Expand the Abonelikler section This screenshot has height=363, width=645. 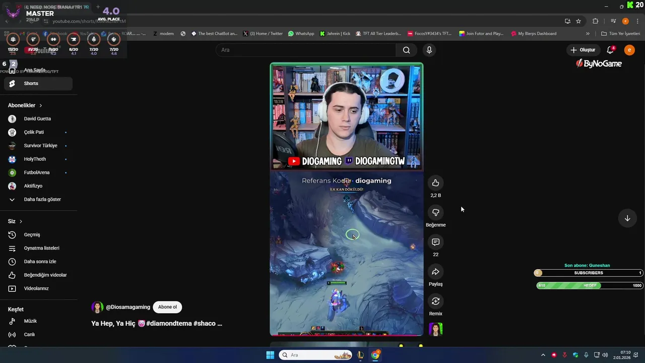coord(25,105)
